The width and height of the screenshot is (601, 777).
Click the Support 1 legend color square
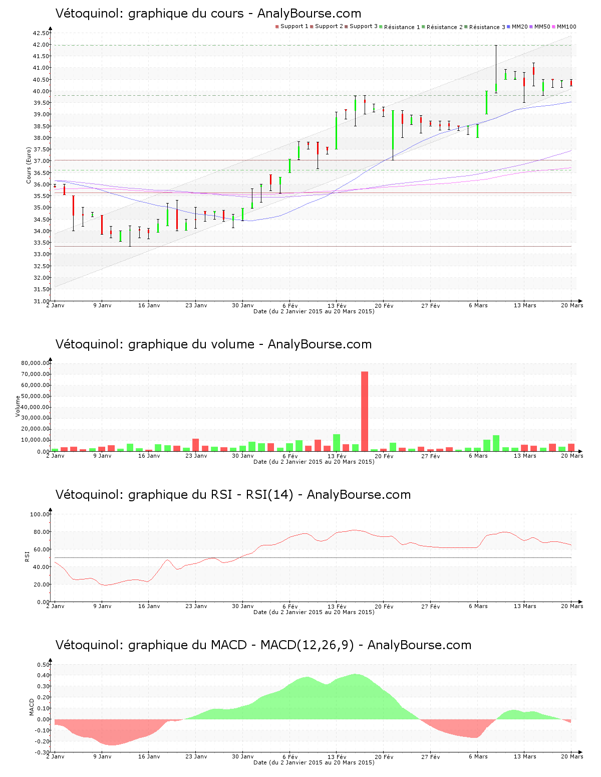click(x=277, y=27)
